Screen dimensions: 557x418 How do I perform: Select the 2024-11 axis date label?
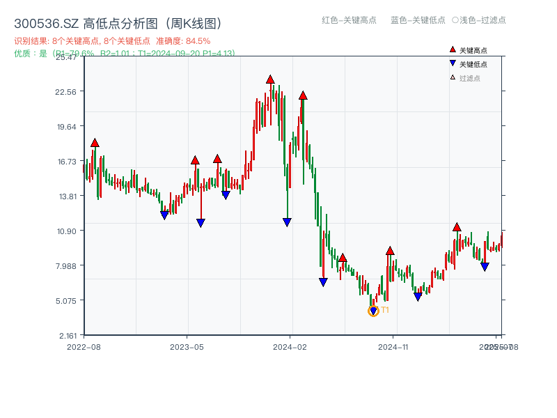[395, 346]
